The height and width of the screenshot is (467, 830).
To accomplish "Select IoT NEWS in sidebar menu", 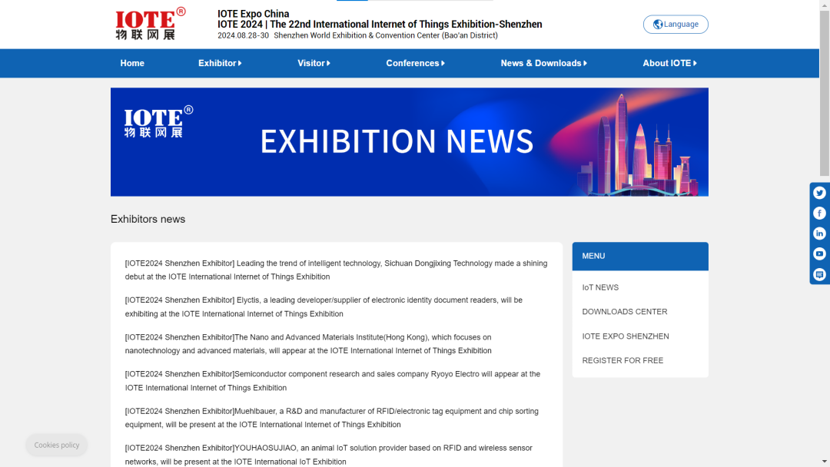I will tap(600, 287).
